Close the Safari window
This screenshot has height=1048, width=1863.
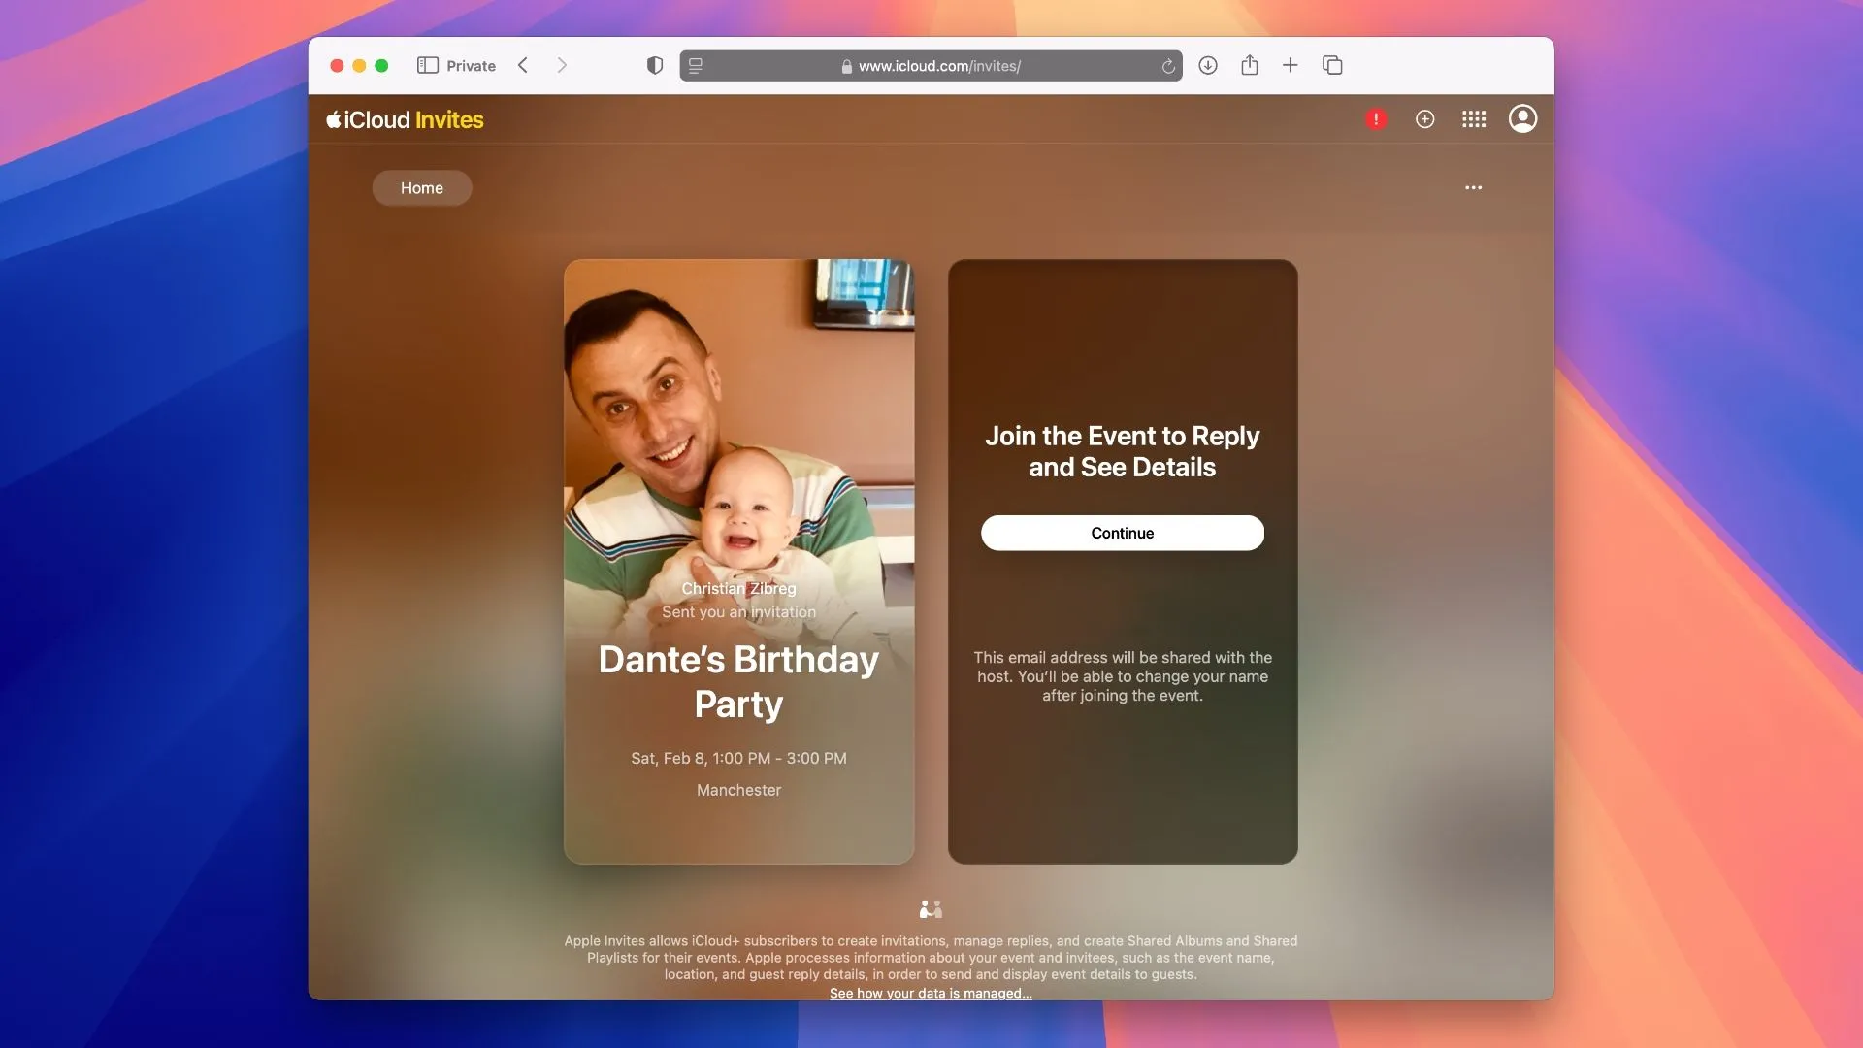(337, 65)
